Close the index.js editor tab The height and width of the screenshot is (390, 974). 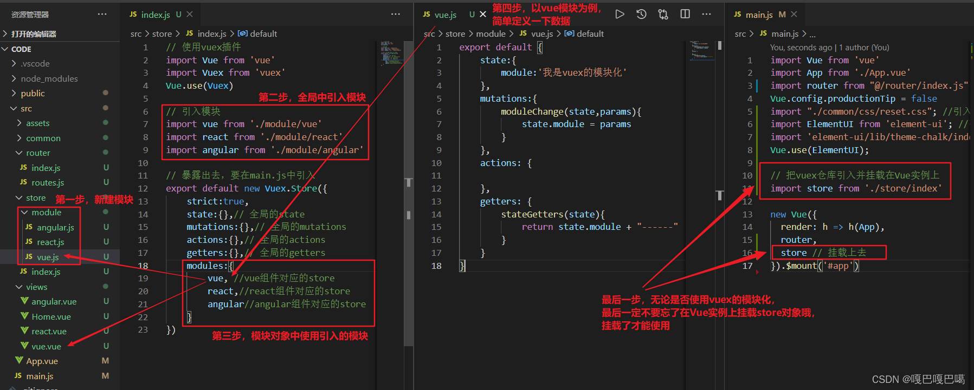click(x=190, y=14)
